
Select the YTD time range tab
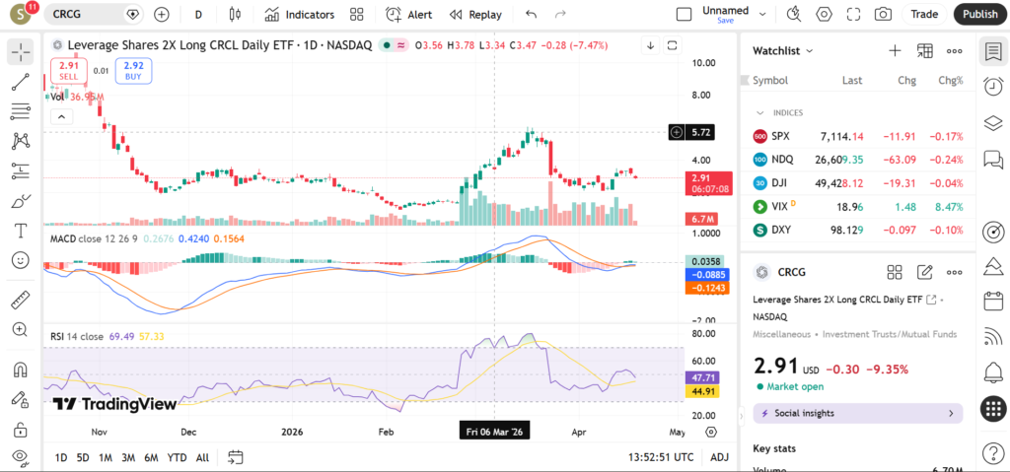tap(178, 457)
